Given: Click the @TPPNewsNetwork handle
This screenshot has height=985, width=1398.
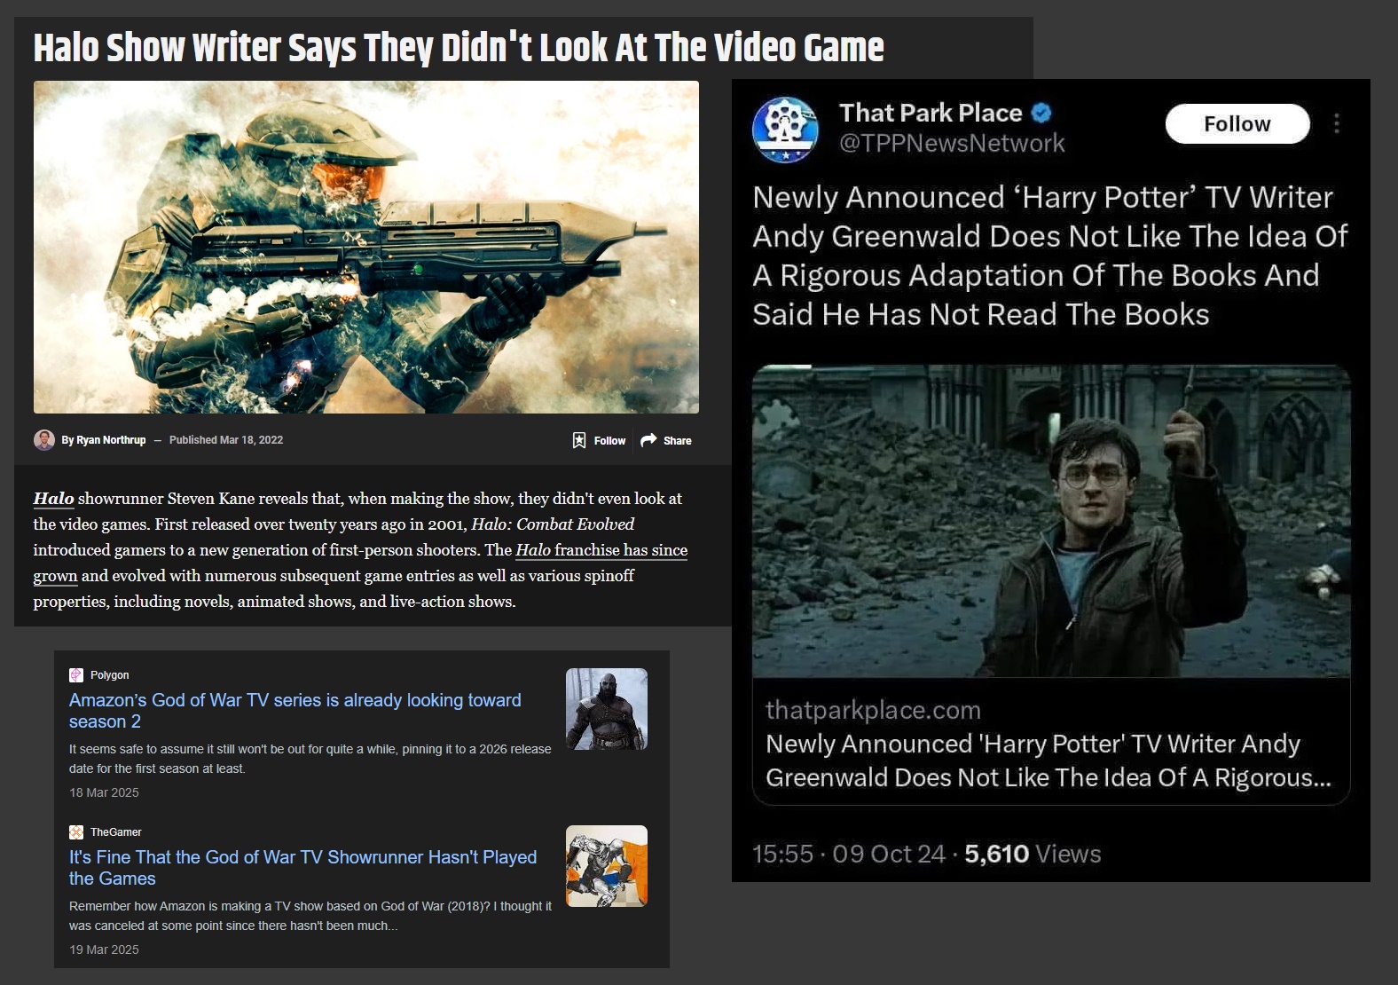Looking at the screenshot, I should tap(952, 143).
